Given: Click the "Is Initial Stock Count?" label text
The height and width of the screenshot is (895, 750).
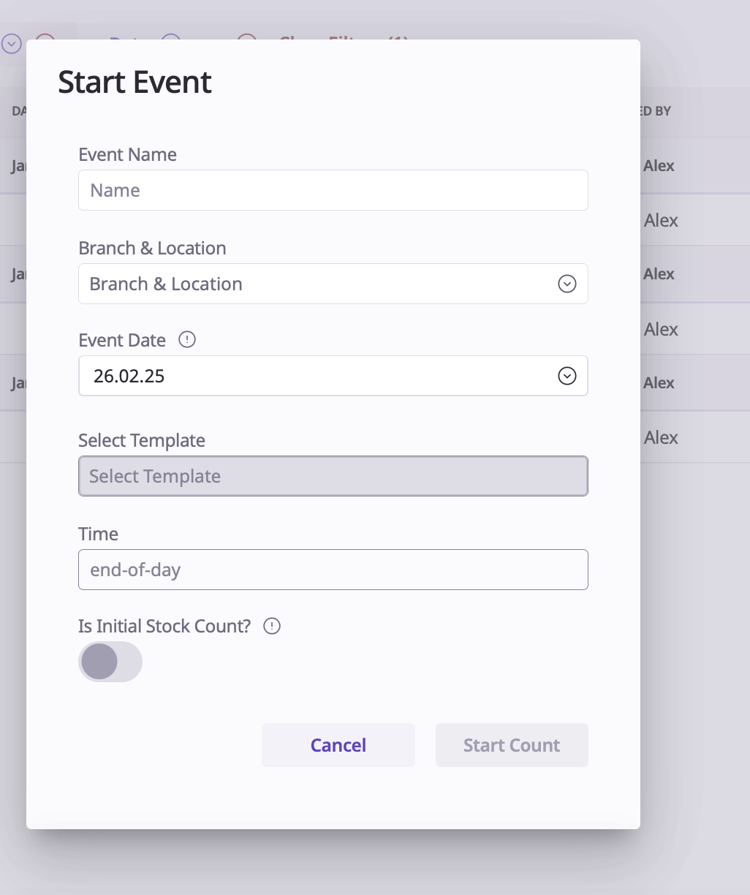Looking at the screenshot, I should click(164, 626).
